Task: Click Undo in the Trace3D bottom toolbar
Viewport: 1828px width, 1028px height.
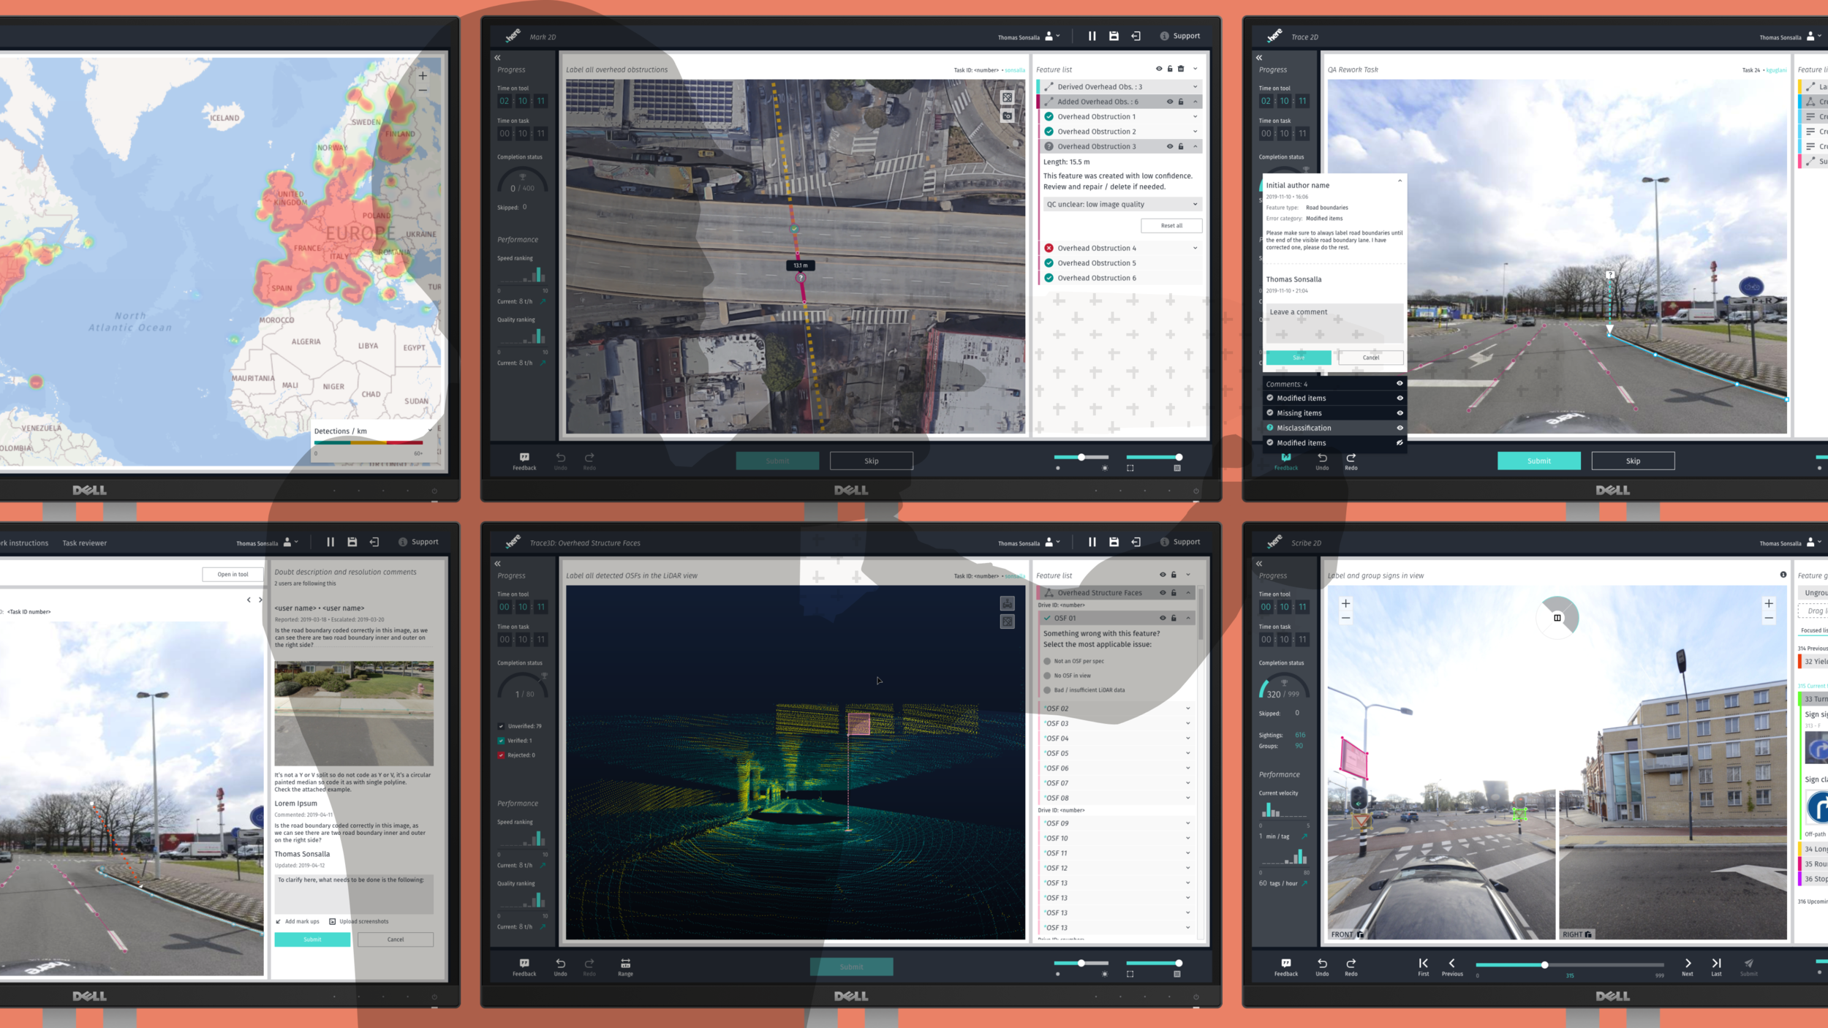Action: [560, 967]
